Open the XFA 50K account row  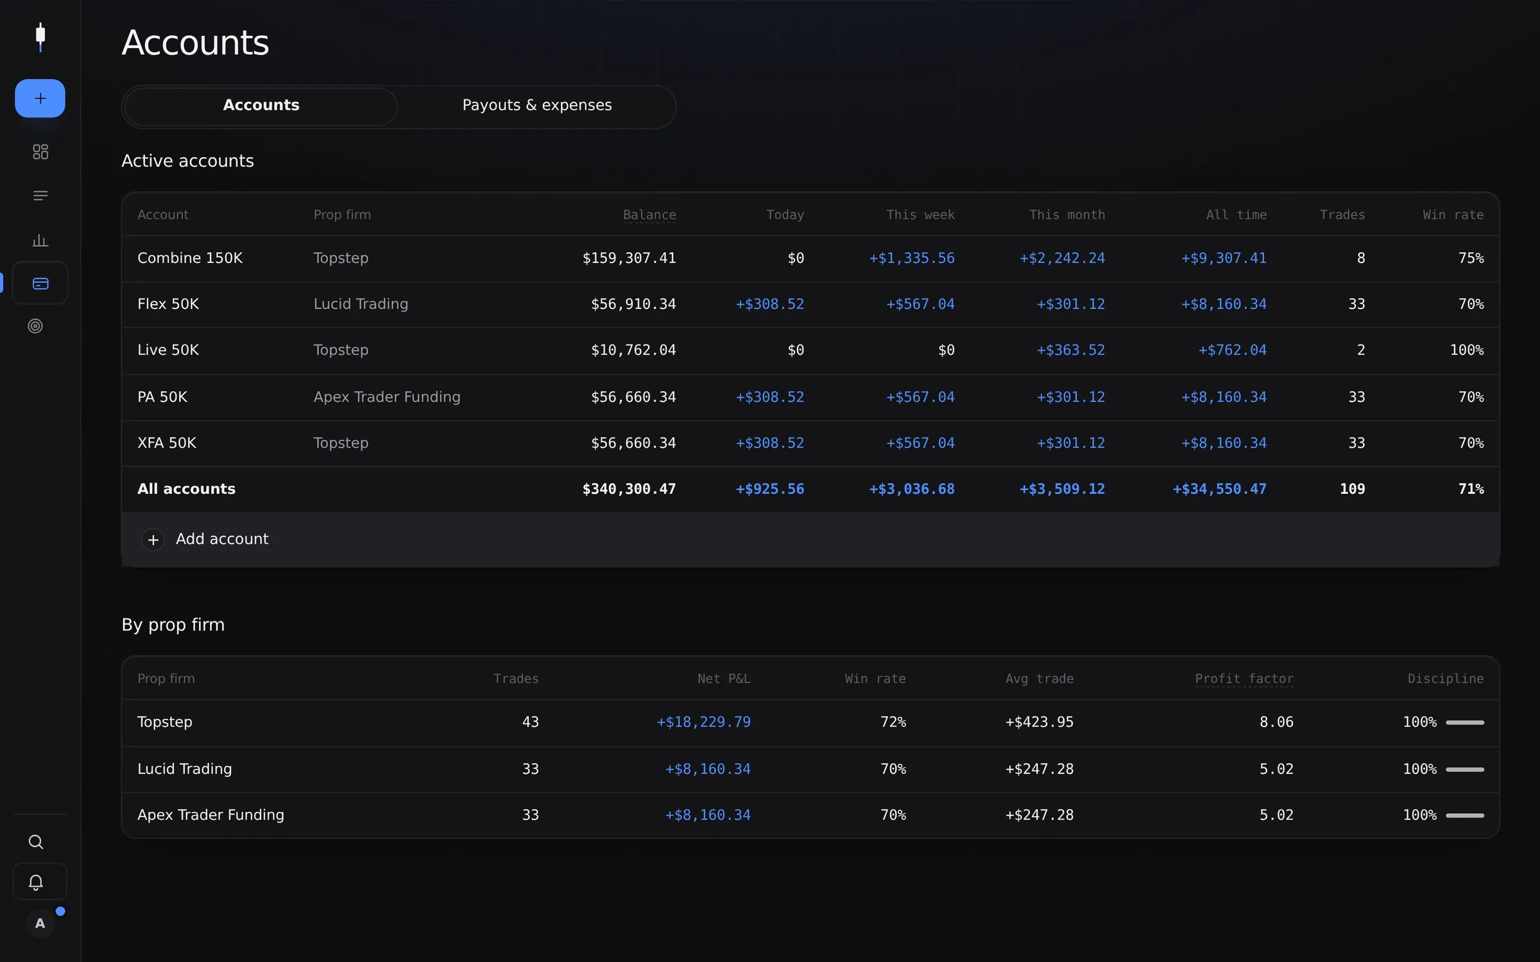click(x=810, y=443)
